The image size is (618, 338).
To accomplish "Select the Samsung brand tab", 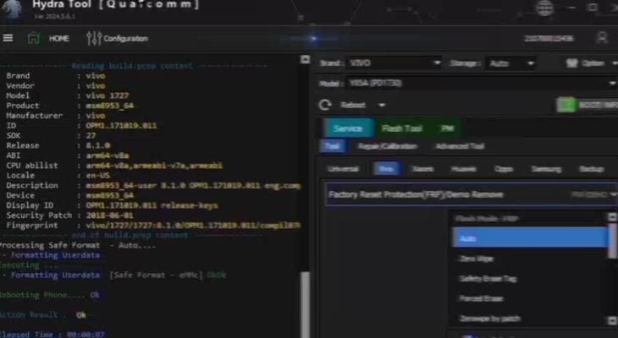I will click(546, 169).
